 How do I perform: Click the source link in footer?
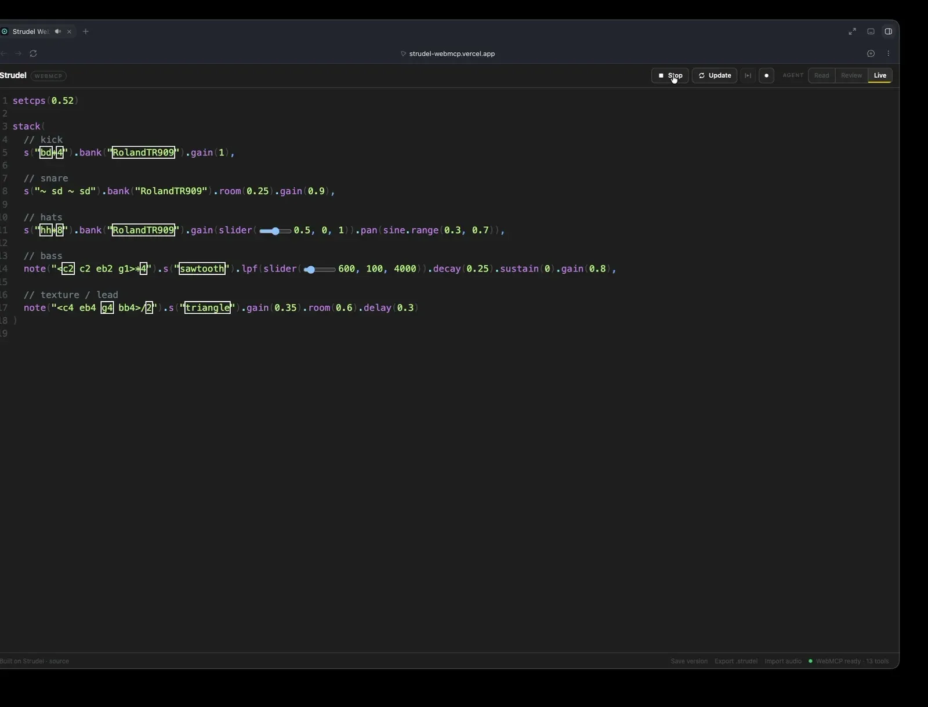coord(59,661)
